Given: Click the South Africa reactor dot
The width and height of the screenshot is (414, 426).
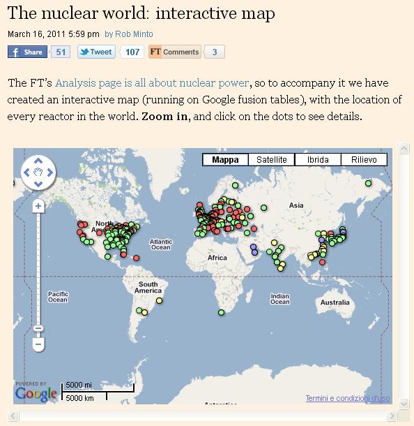Looking at the screenshot, I should pos(221,313).
